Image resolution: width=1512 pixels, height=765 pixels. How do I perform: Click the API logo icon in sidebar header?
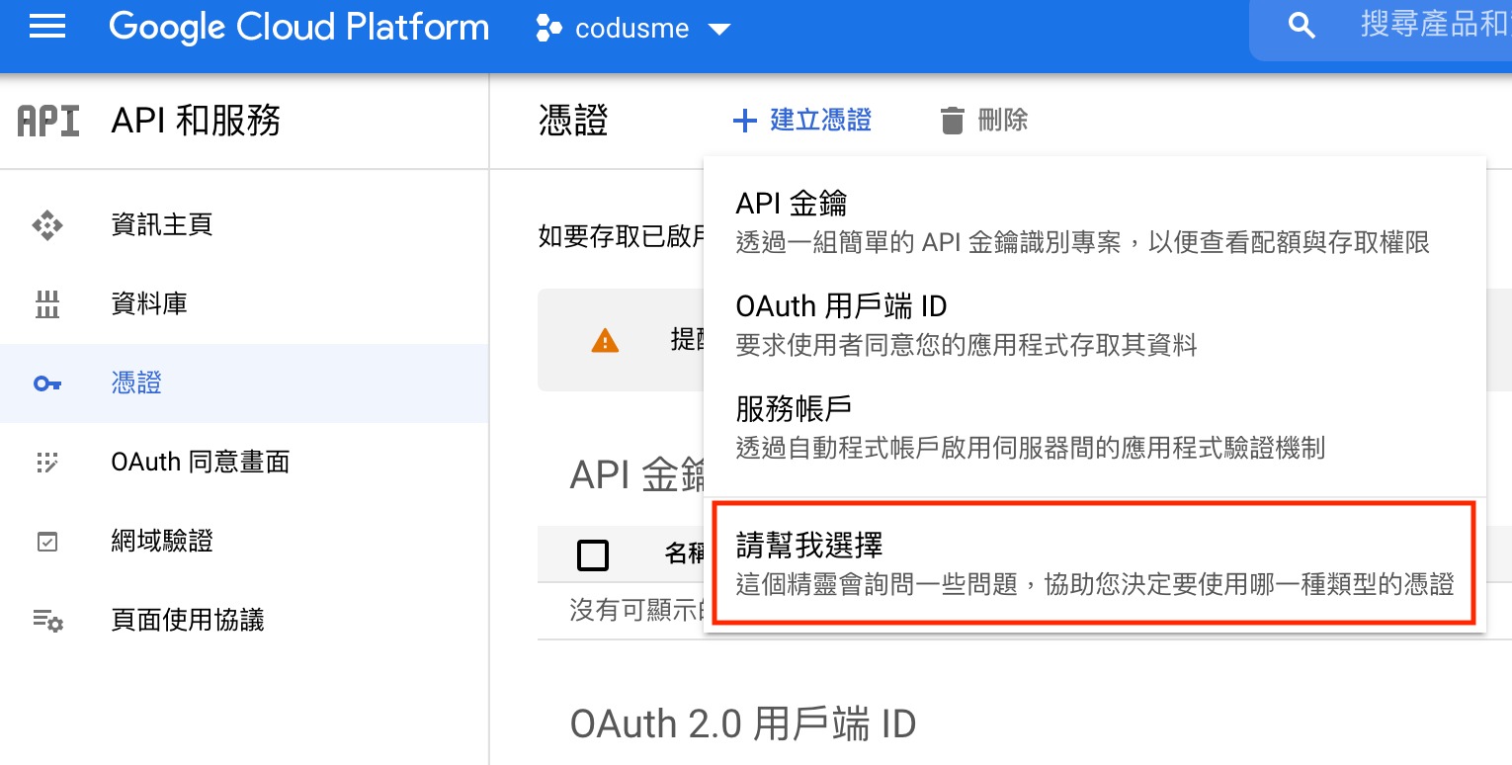pyautogui.click(x=48, y=121)
